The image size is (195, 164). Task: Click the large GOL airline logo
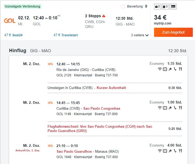pyautogui.click(x=10, y=21)
